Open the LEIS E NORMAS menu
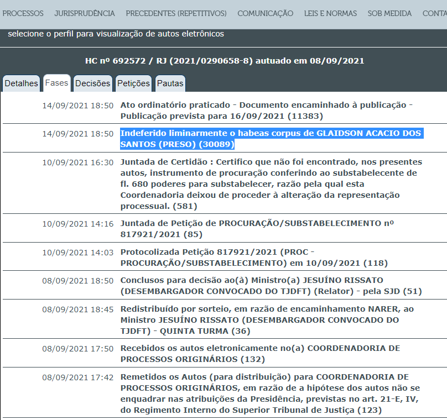Viewport: 447px width, 420px height. 330,13
